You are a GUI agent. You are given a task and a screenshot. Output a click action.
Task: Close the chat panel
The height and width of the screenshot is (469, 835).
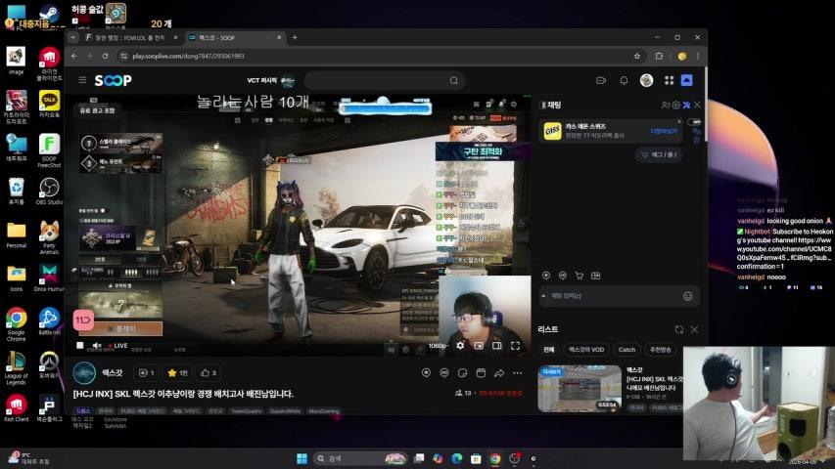tap(697, 106)
